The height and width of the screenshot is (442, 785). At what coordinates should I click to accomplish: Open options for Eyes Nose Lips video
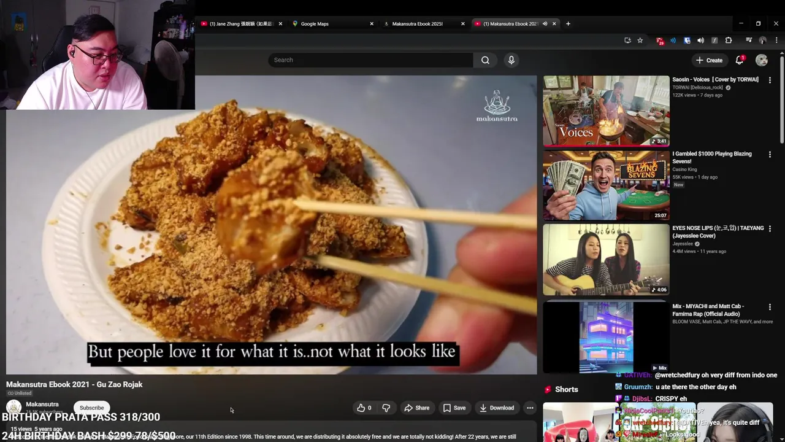[x=770, y=228]
